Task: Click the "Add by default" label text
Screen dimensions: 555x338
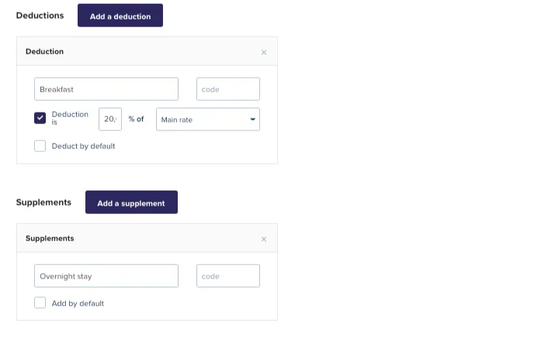Action: coord(78,303)
